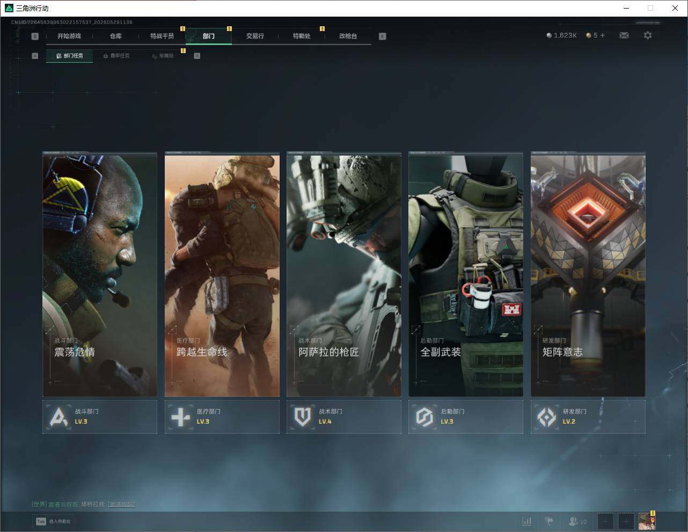Go to the 交易行 tab

255,36
